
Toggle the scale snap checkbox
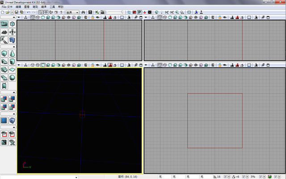261,177
